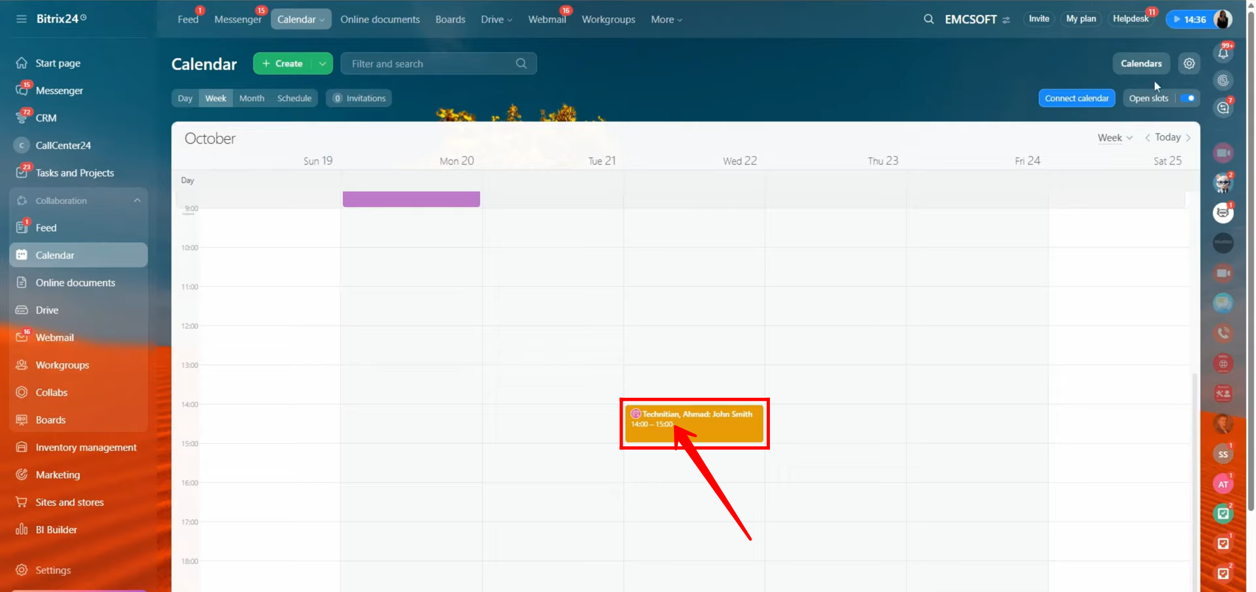This screenshot has height=592, width=1256.
Task: Expand the More menu in top bar
Action: click(666, 20)
